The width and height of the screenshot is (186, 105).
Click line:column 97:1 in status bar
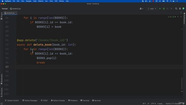coord(144,104)
